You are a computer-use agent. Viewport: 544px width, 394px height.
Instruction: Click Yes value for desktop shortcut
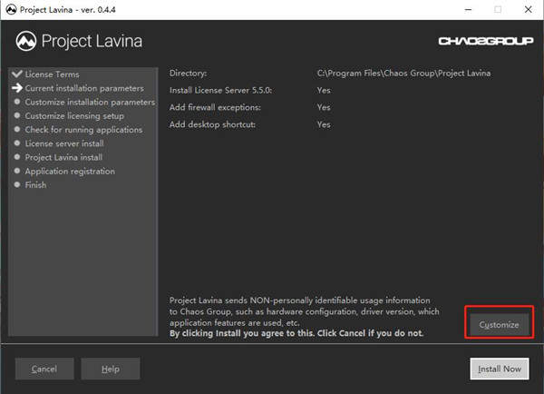click(324, 124)
